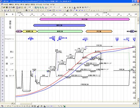Select the orange 'PC' schedule bar
Screen dimensions: 140x108
click(99, 31)
